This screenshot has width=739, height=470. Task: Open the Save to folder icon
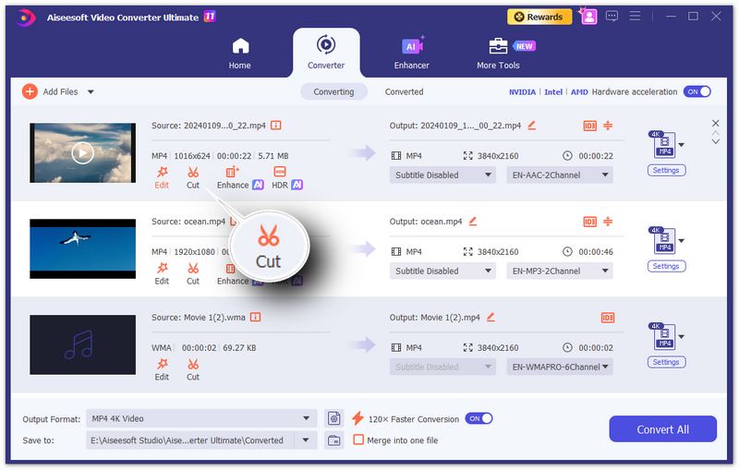pos(334,440)
